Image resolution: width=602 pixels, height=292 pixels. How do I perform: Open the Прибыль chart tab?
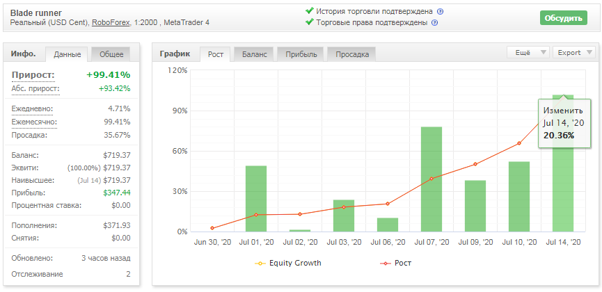[x=301, y=54]
